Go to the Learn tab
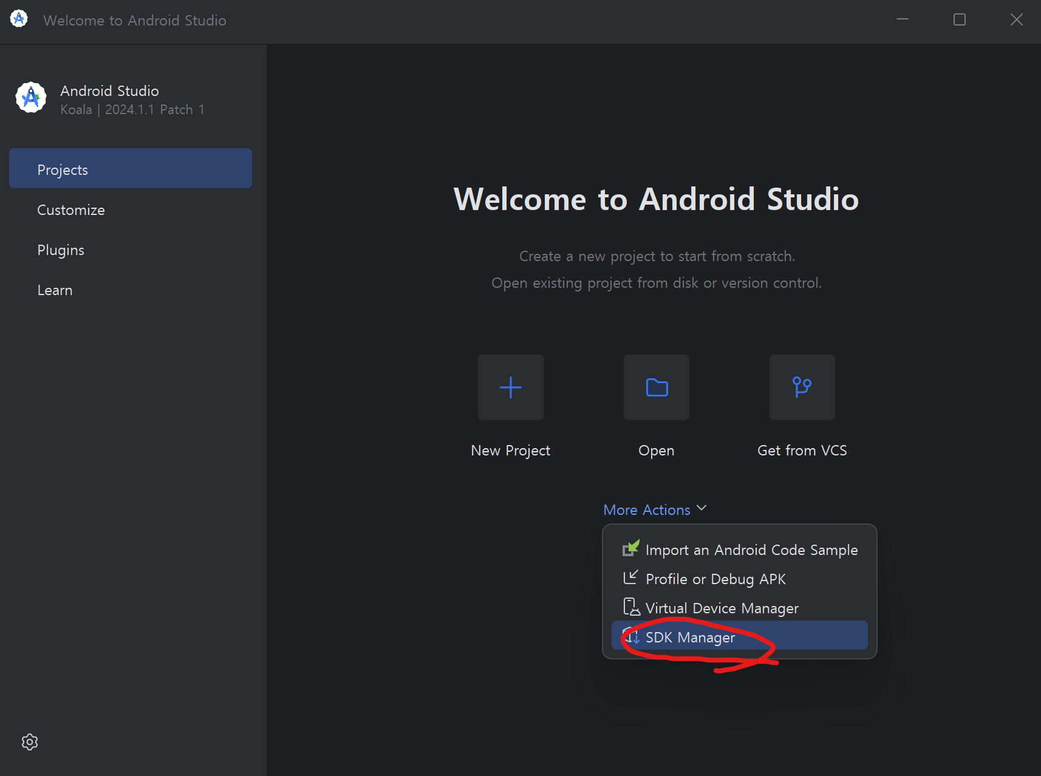Viewport: 1041px width, 776px height. [x=131, y=290]
